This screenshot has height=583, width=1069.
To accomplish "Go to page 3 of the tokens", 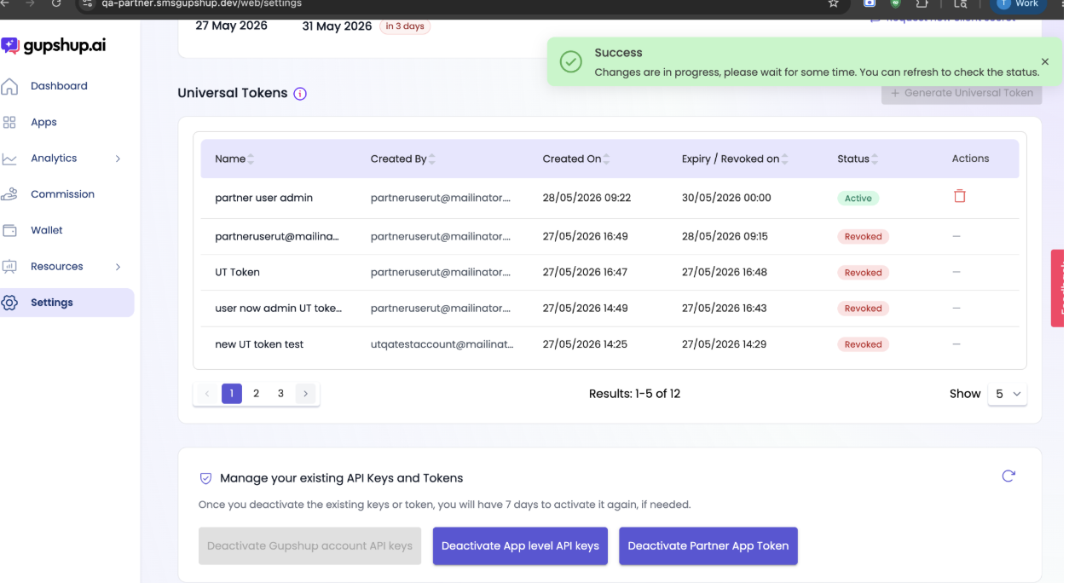I will click(x=280, y=394).
